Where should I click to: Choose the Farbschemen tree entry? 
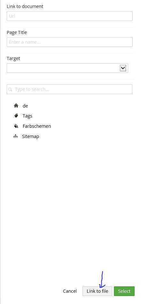[37, 126]
